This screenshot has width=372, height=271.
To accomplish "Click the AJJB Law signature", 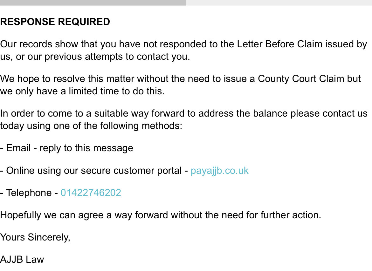I will pos(22,260).
